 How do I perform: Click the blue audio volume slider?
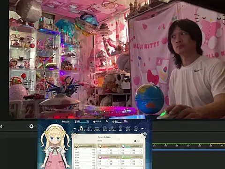188,150
